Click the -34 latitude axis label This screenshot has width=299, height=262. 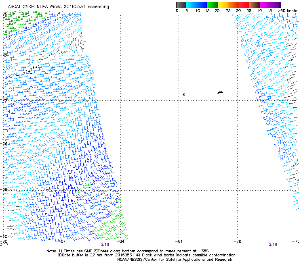click(x=4, y=99)
